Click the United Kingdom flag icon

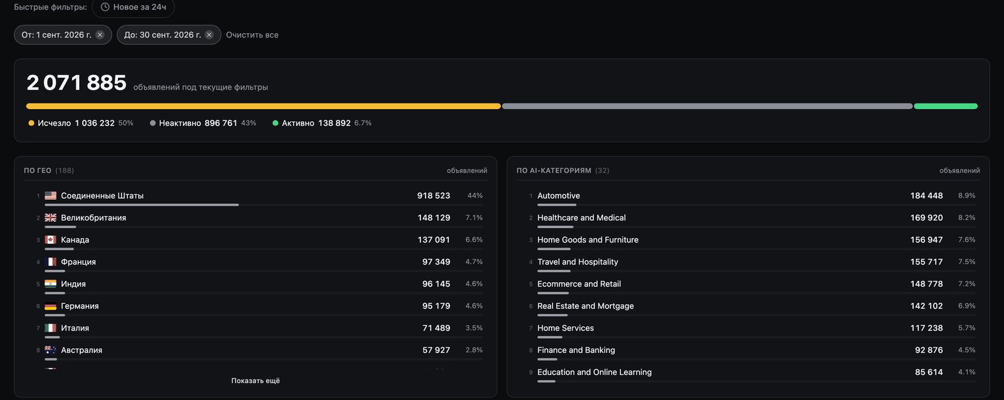tap(51, 218)
